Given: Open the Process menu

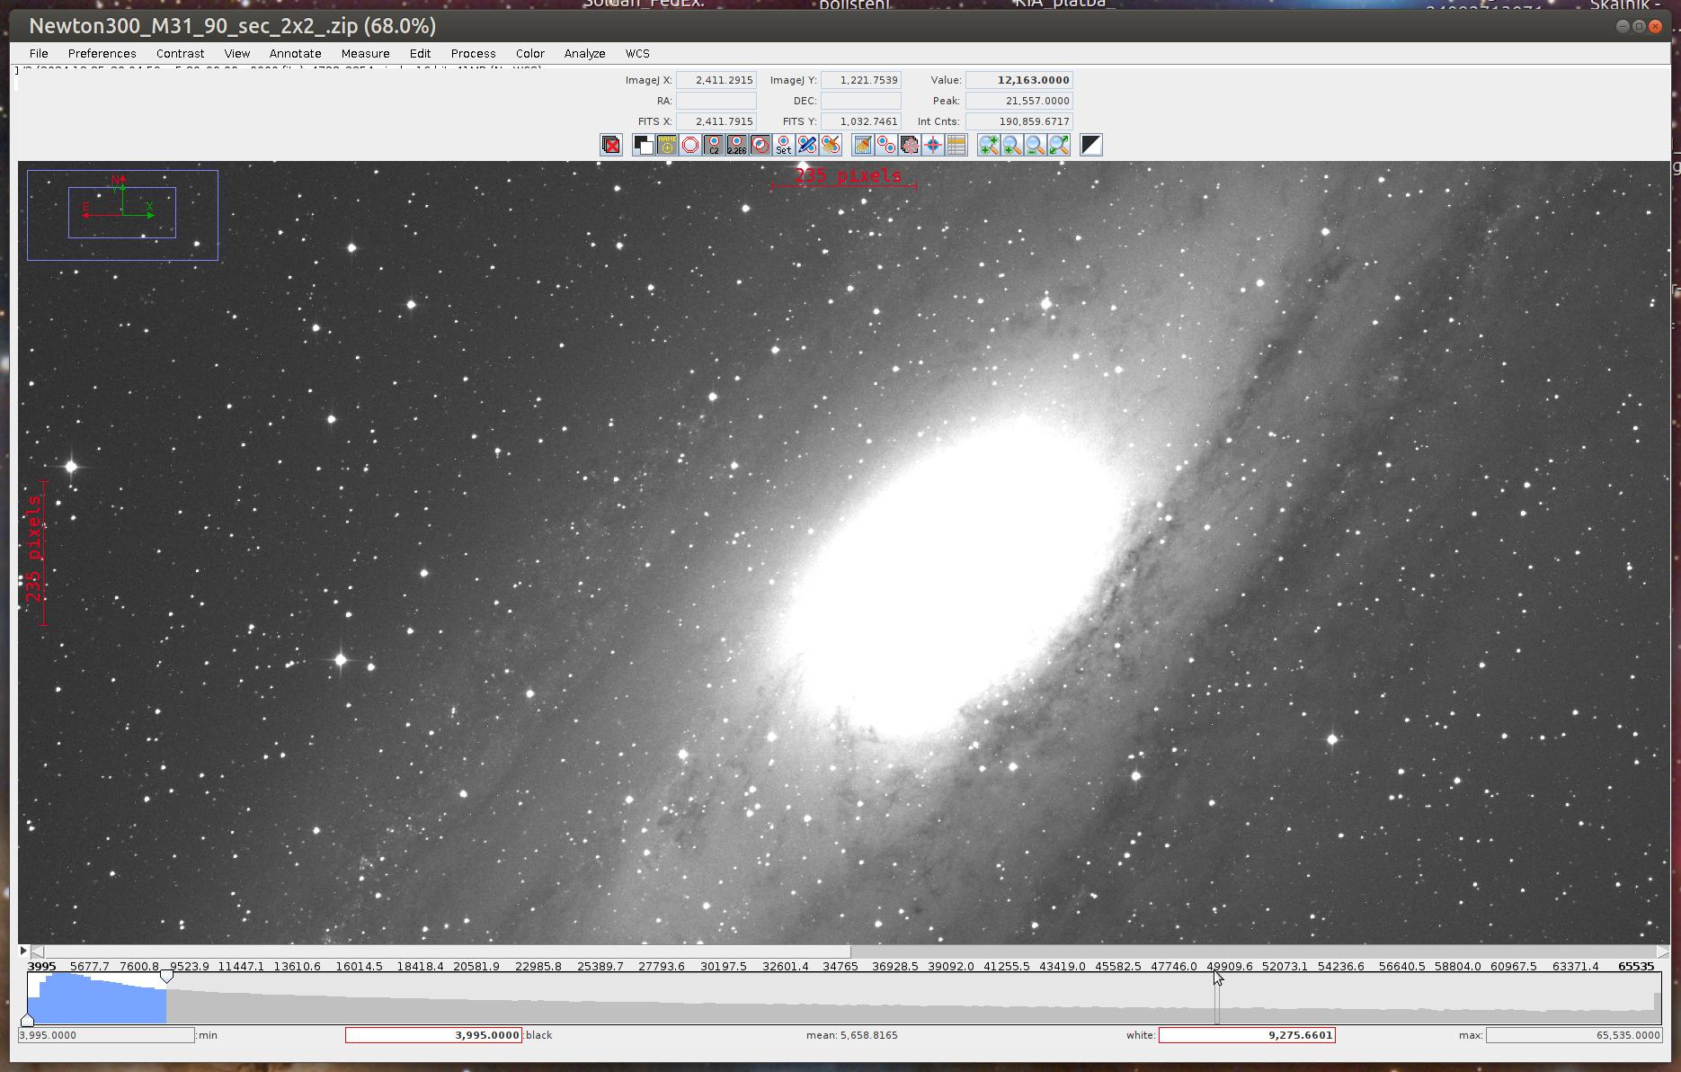Looking at the screenshot, I should pyautogui.click(x=474, y=53).
